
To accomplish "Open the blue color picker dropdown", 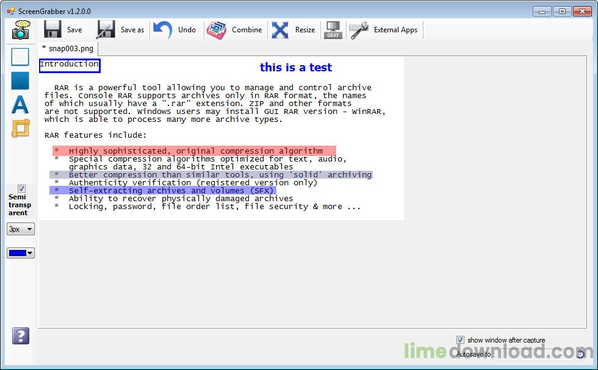I will coord(21,253).
